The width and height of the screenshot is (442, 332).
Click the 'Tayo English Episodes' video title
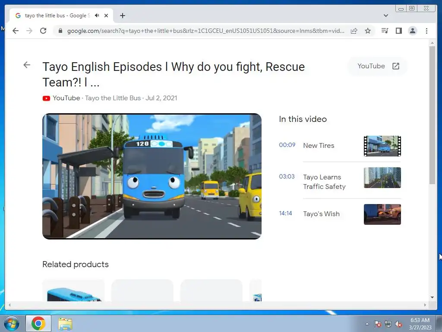174,74
